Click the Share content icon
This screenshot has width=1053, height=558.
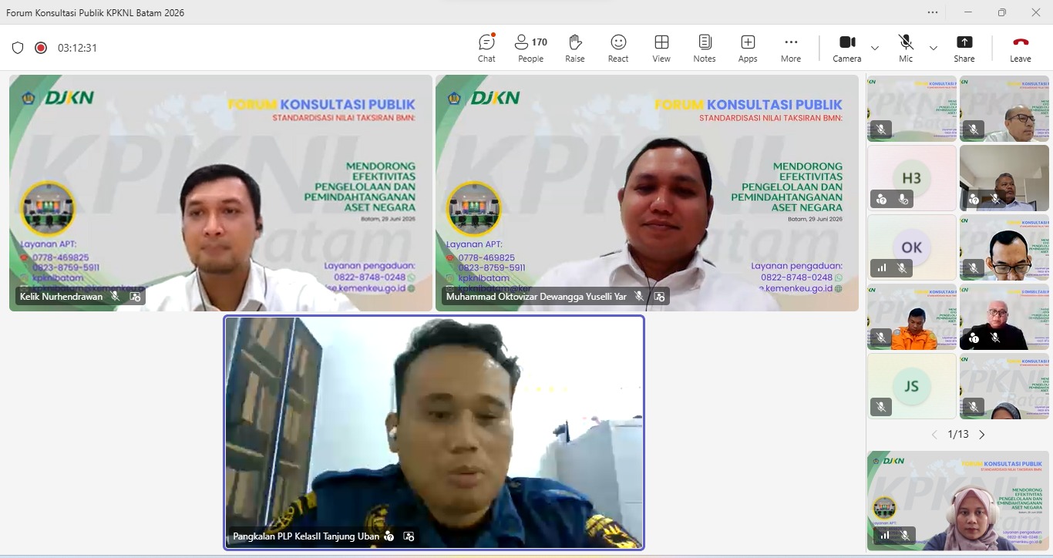click(964, 42)
